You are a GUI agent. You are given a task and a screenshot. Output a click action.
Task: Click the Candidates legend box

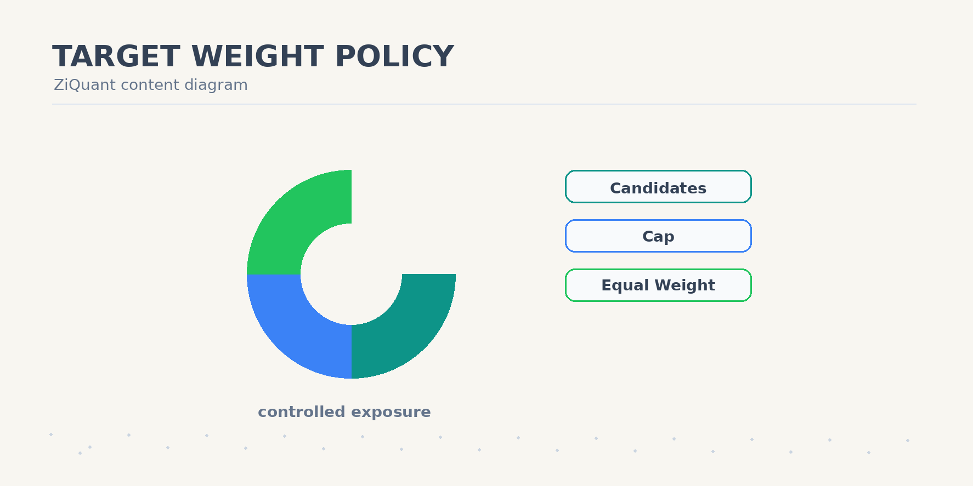658,187
